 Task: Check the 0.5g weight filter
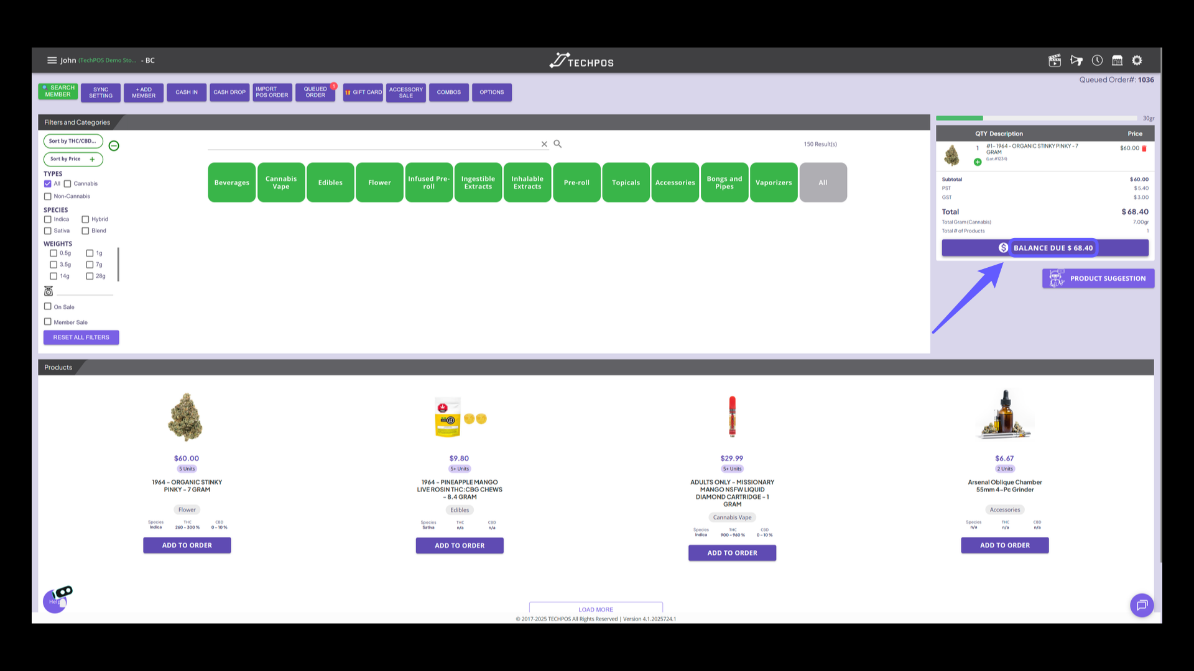[53, 253]
